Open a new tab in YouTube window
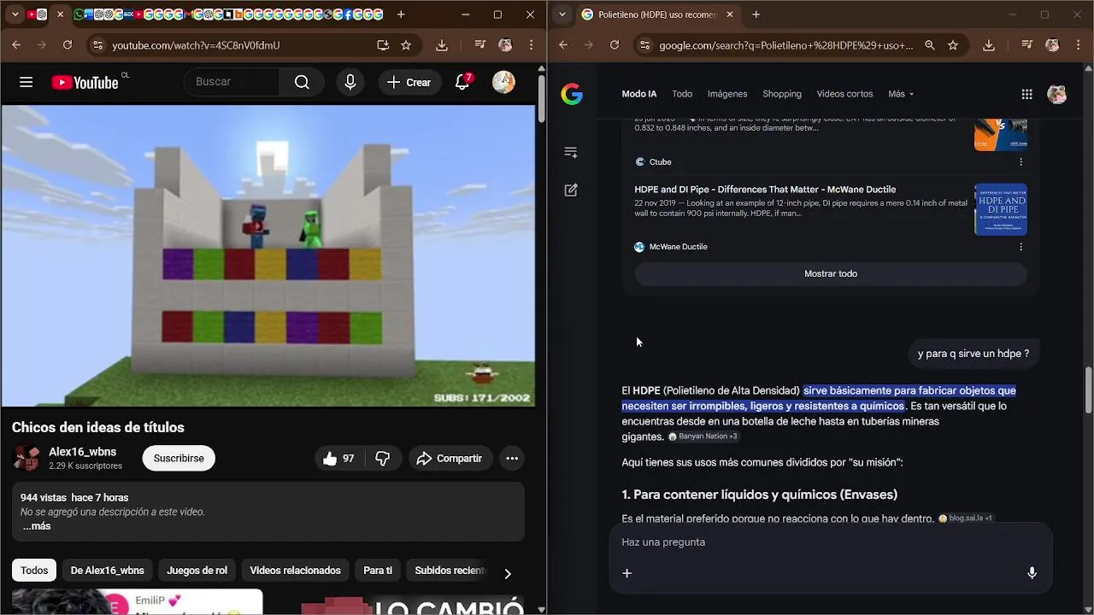The height and width of the screenshot is (615, 1094). coord(401,15)
